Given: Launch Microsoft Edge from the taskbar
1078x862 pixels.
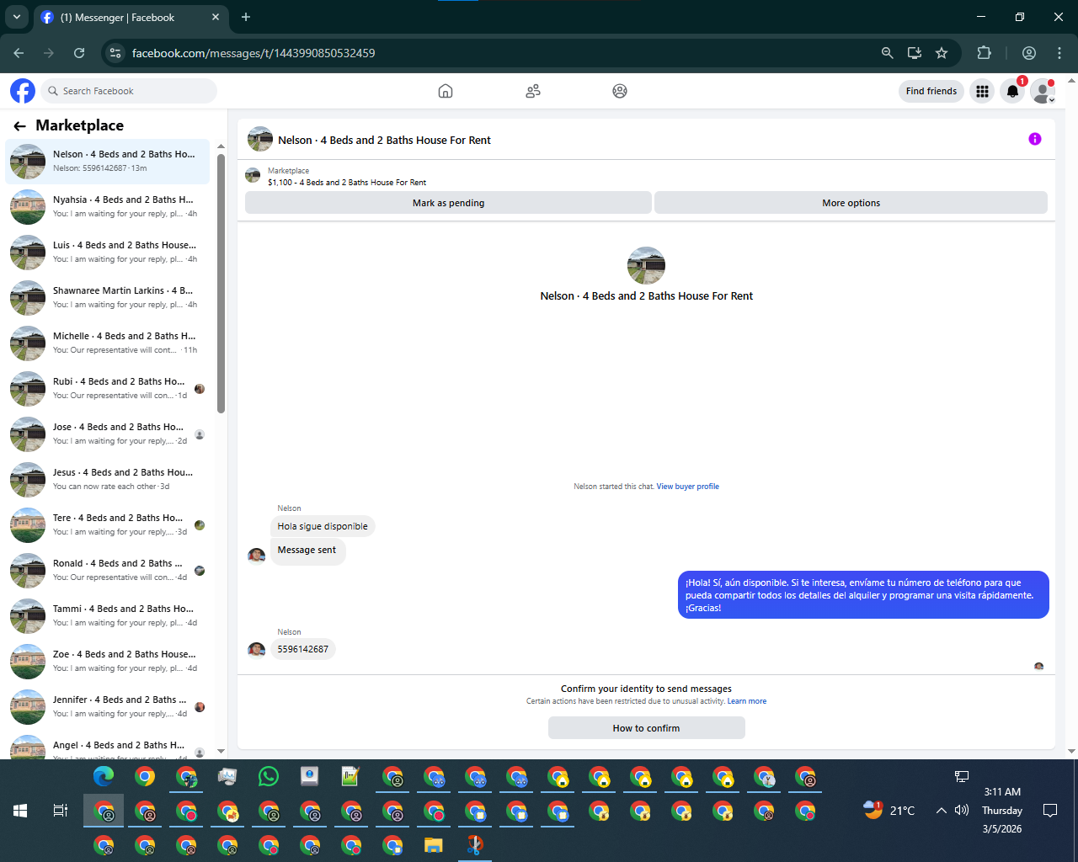Looking at the screenshot, I should pyautogui.click(x=104, y=776).
